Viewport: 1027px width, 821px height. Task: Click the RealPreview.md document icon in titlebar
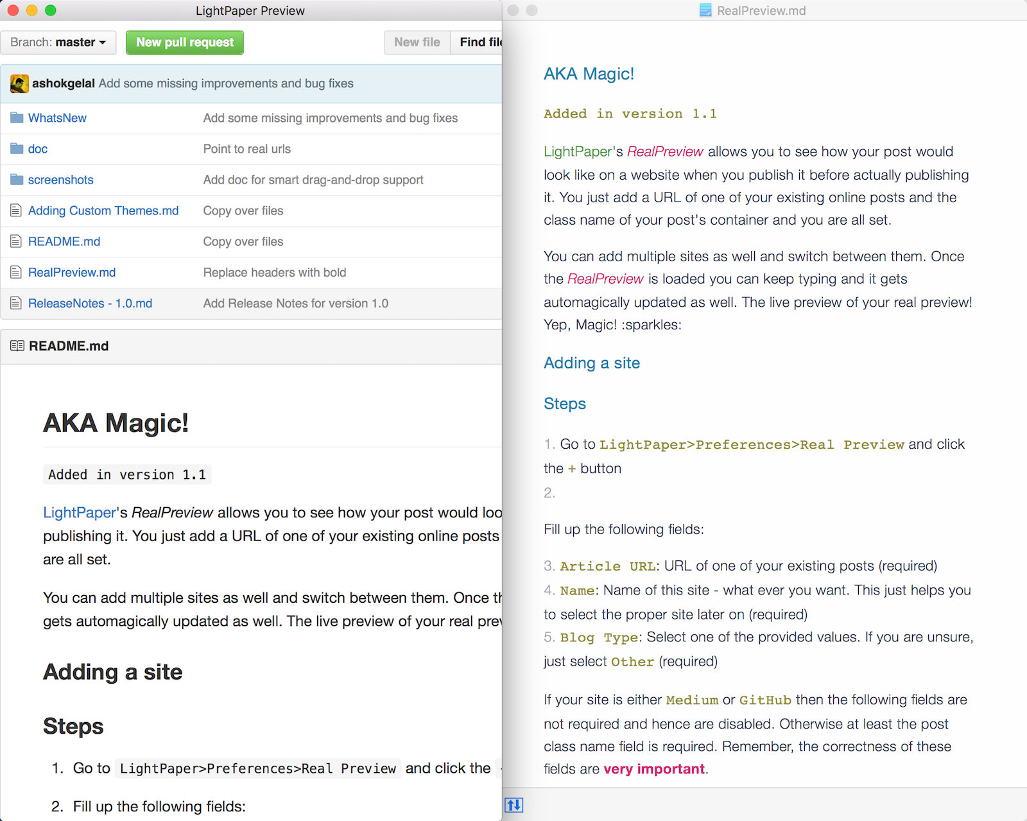[705, 10]
